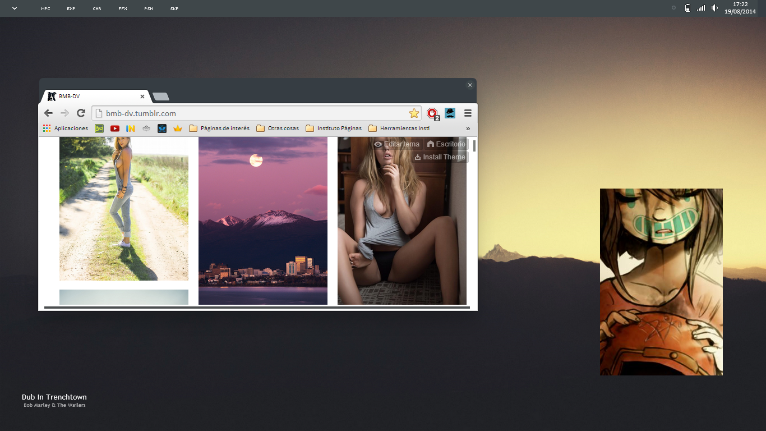
Task: Launch the MPC shortcut in the top panel
Action: 45,8
